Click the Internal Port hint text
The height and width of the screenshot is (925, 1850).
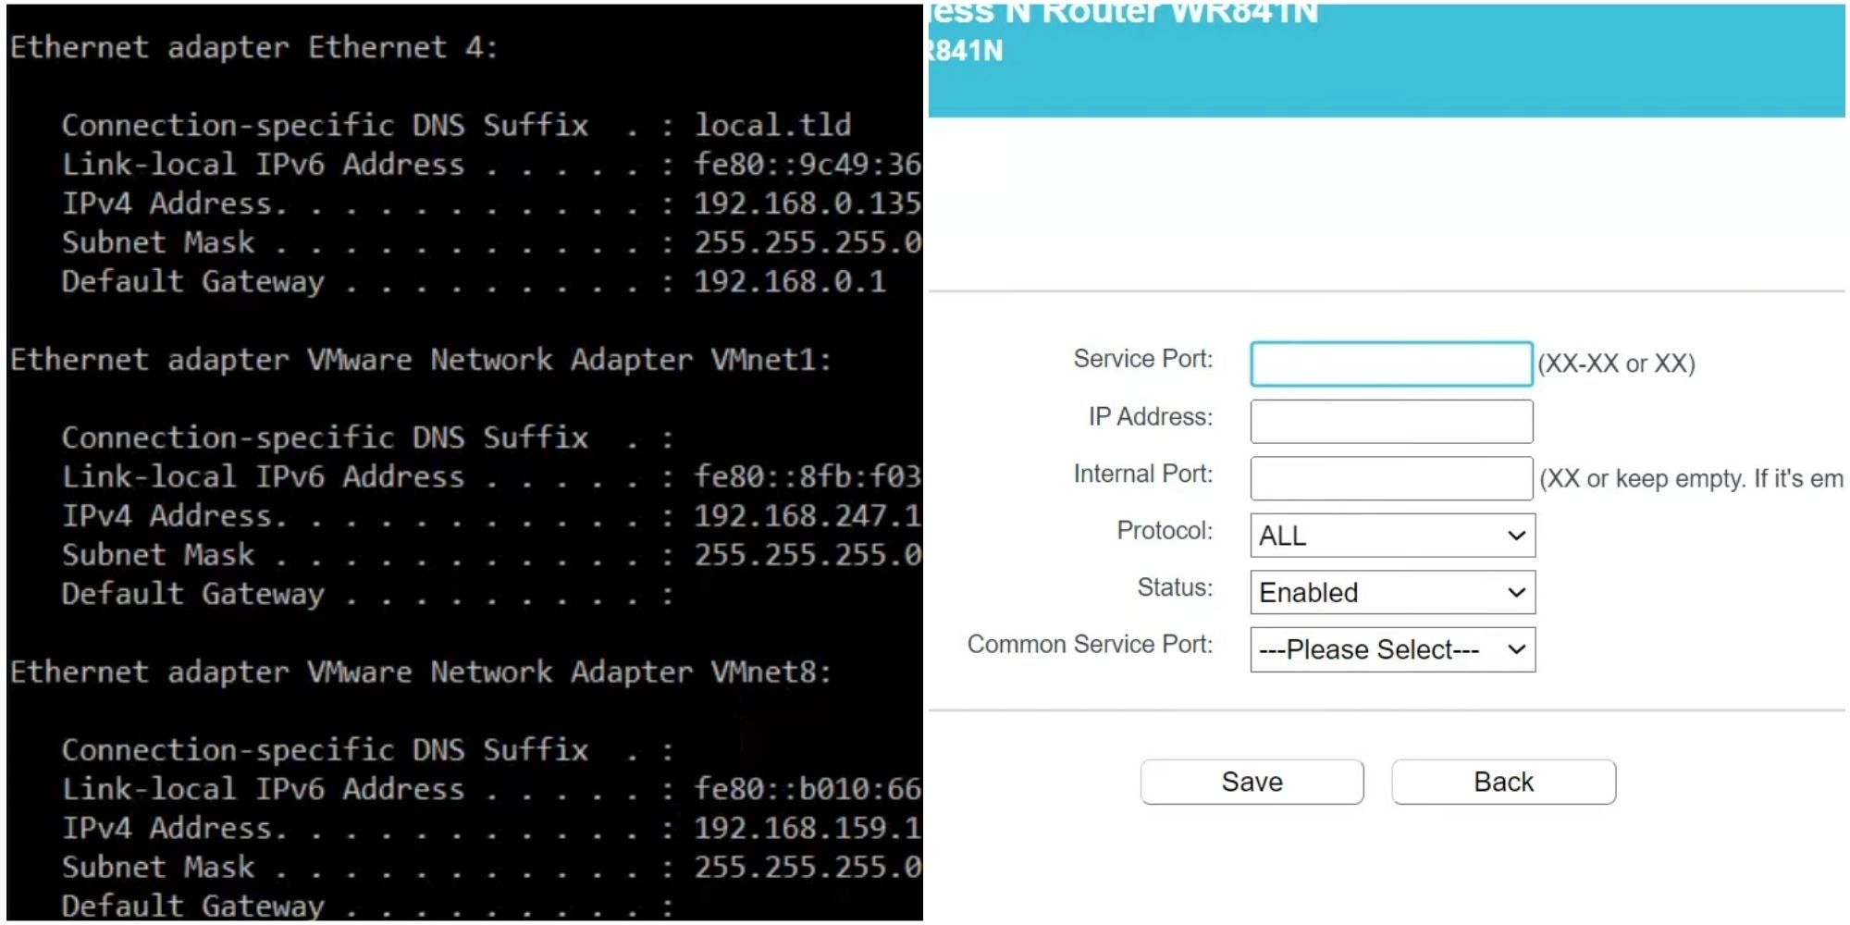(x=1691, y=479)
